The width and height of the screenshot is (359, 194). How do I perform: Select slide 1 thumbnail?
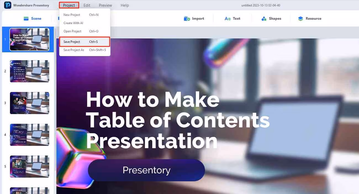pos(30,40)
